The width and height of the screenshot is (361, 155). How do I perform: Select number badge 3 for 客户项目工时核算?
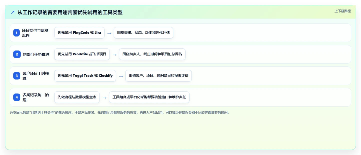tap(16, 76)
